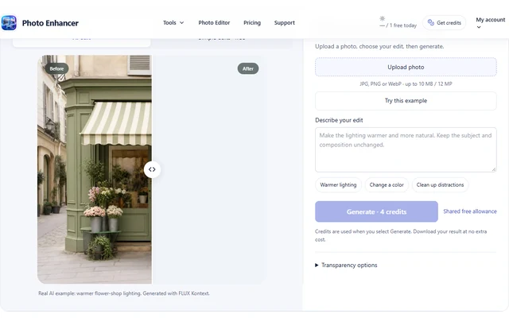This screenshot has height=318, width=509.
Task: Open the Support page
Action: pos(285,23)
